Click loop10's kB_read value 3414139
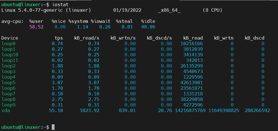Image resolution: width=278 pixels, height=131 pixels. (193, 55)
